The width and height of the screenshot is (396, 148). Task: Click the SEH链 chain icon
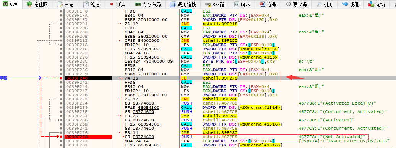208,4
